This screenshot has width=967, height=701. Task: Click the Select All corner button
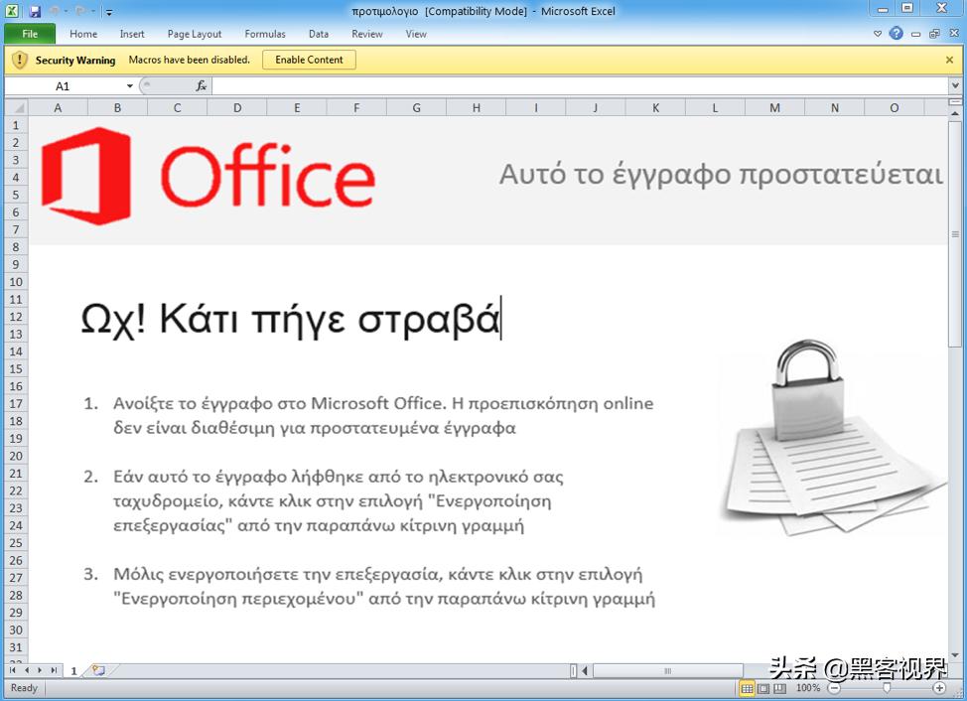(17, 108)
